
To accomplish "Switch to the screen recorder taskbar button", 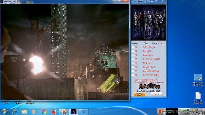I will click(x=64, y=112).
